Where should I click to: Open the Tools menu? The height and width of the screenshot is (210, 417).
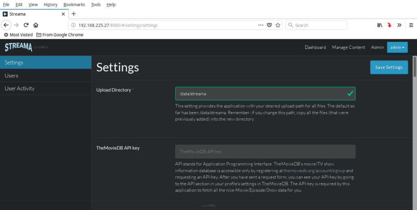[x=96, y=4]
